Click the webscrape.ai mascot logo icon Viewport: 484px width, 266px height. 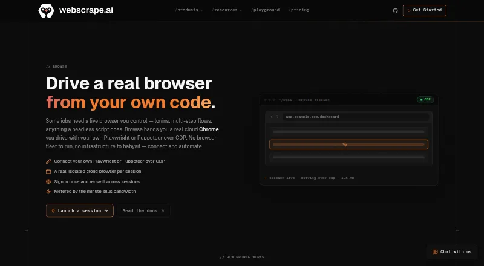point(46,10)
